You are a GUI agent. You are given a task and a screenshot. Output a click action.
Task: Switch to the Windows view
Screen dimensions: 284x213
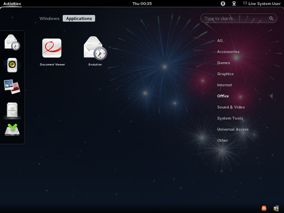tap(49, 18)
